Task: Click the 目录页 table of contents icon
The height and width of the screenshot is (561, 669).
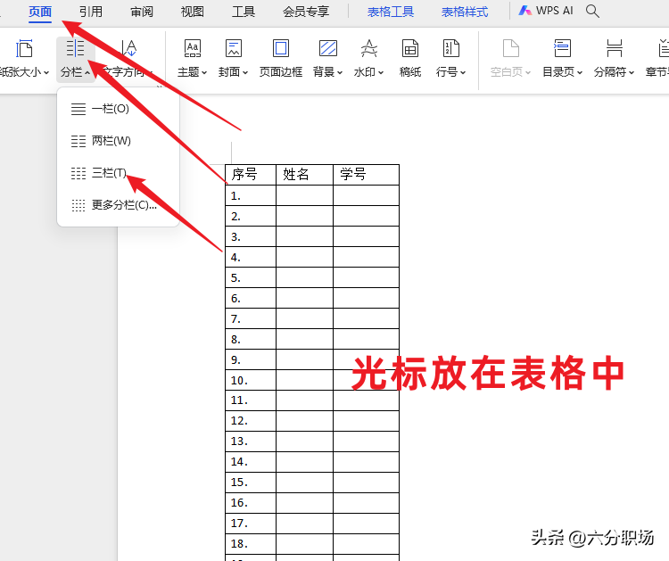Action: tap(562, 49)
